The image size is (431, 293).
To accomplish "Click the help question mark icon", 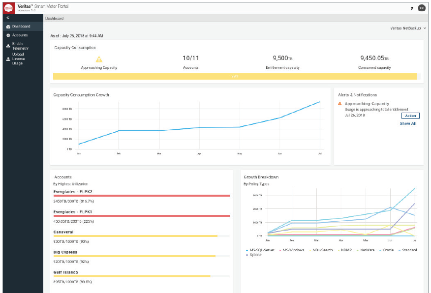I will (x=411, y=7).
